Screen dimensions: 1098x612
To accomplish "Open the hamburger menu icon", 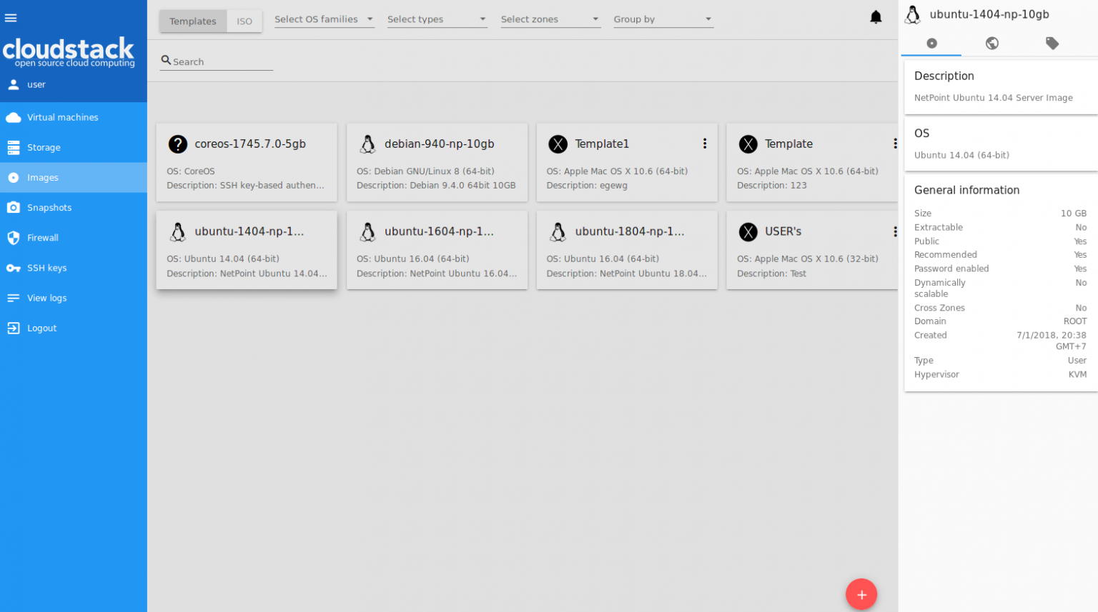I will pos(11,18).
